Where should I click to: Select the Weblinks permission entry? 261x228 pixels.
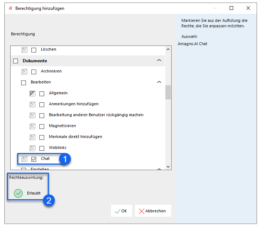[58, 148]
